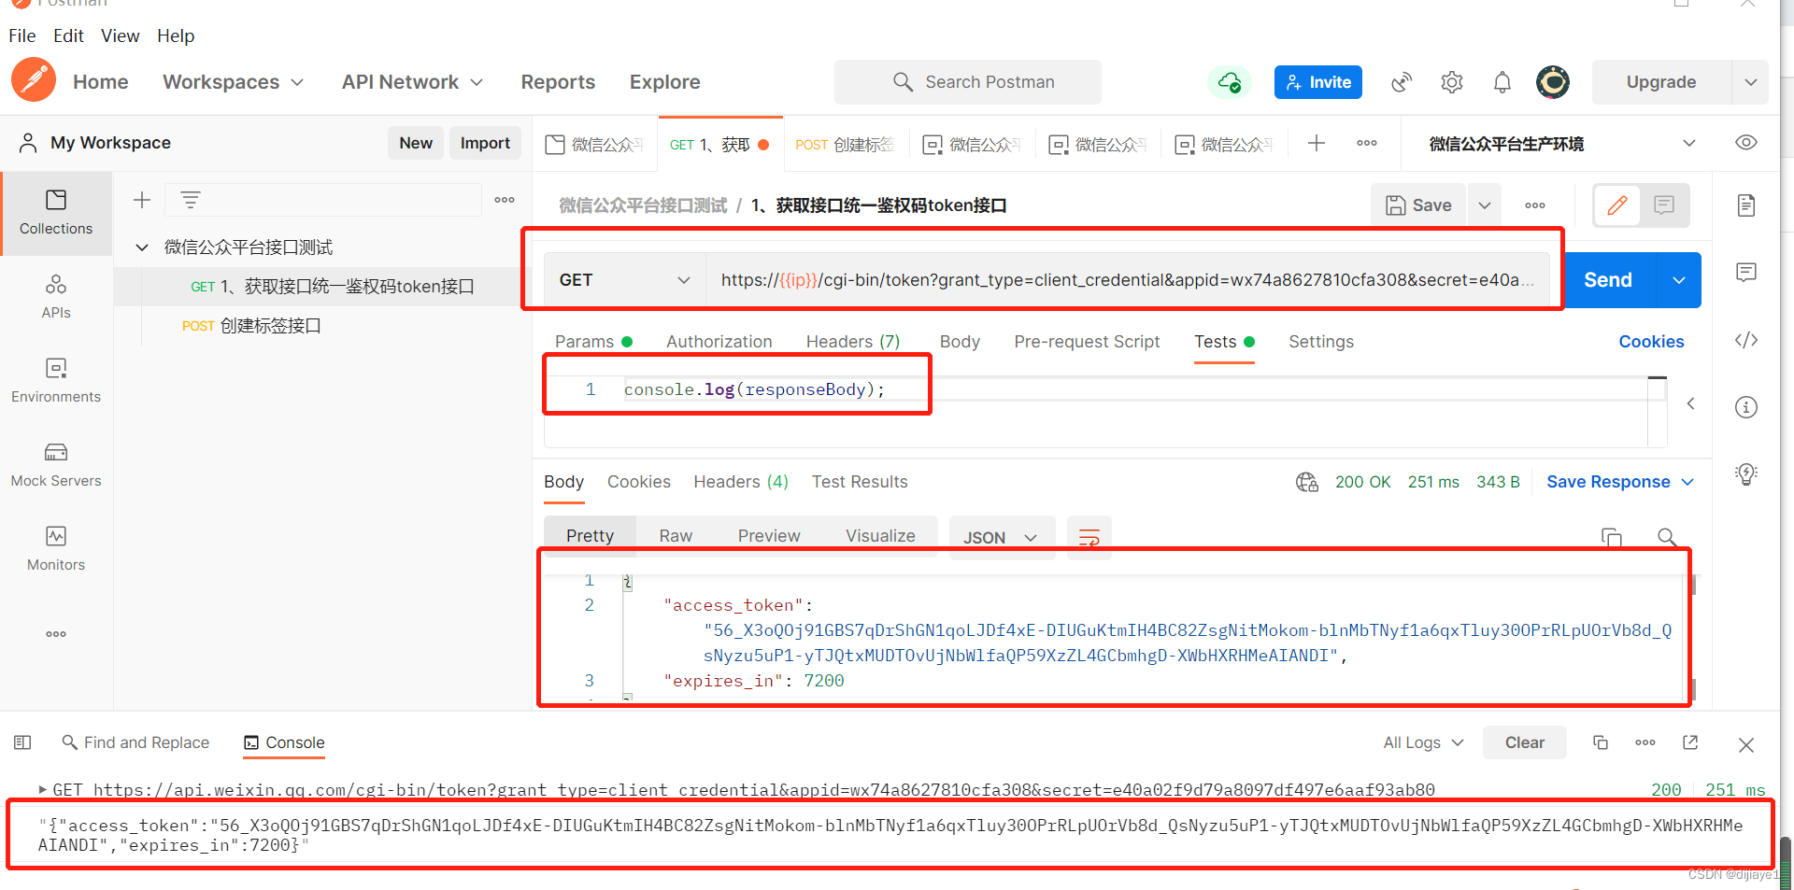Click the New button
Image resolution: width=1794 pixels, height=890 pixels.
[416, 143]
